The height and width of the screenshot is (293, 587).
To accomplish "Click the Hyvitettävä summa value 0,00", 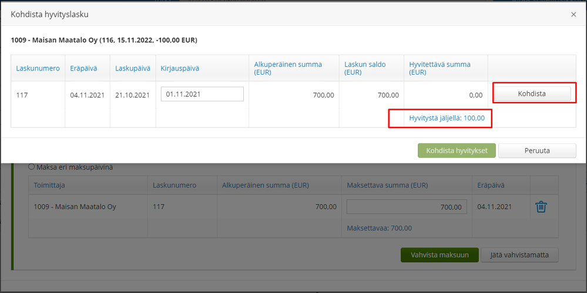I will point(476,95).
